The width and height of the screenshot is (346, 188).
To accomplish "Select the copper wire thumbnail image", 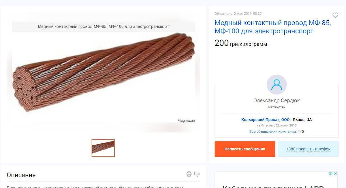I will pos(103,148).
